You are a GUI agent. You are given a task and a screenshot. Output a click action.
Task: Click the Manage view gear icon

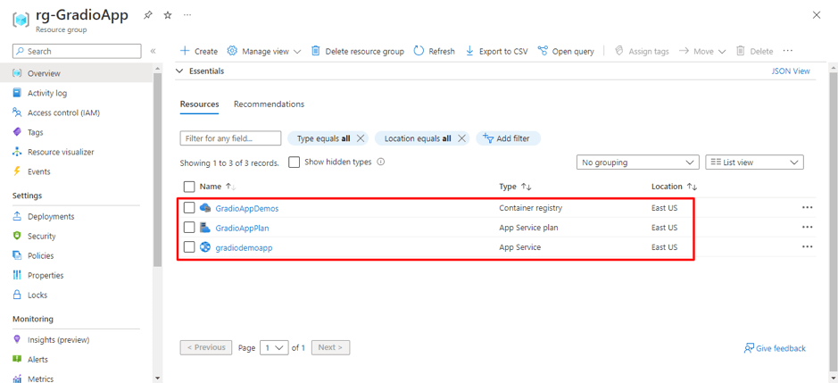click(x=232, y=51)
